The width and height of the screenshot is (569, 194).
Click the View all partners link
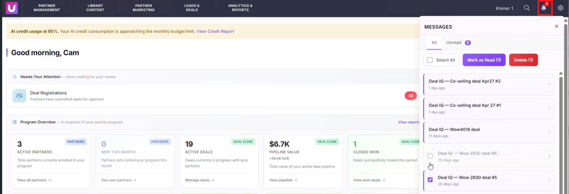click(34, 180)
